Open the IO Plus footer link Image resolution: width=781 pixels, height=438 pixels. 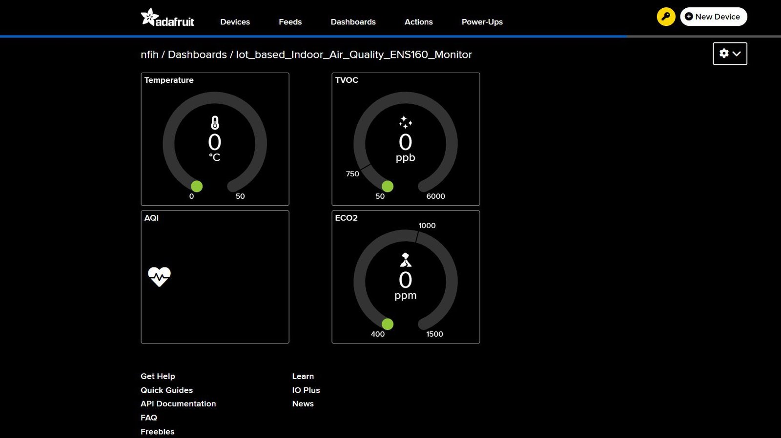coord(306,390)
